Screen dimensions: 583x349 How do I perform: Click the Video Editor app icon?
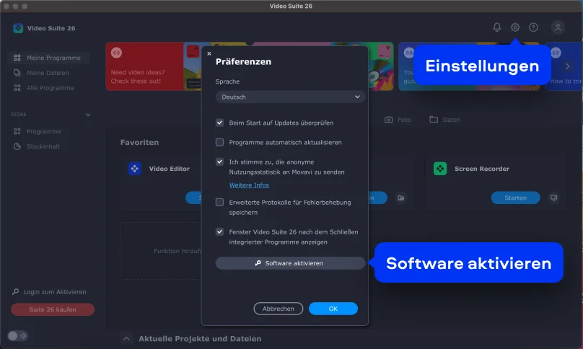tap(134, 169)
